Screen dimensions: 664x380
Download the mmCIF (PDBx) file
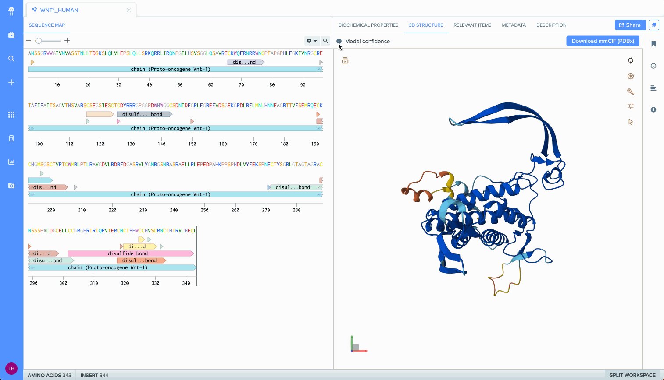pos(603,41)
